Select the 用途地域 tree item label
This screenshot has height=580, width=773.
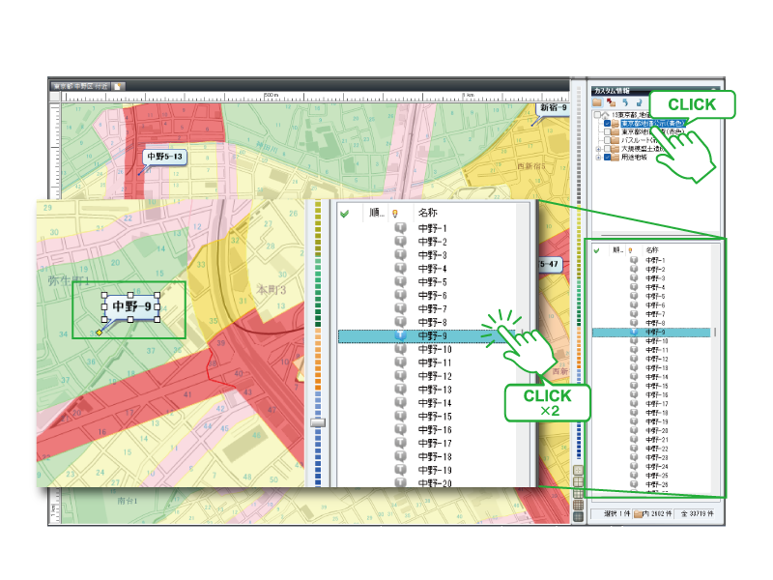coord(634,158)
